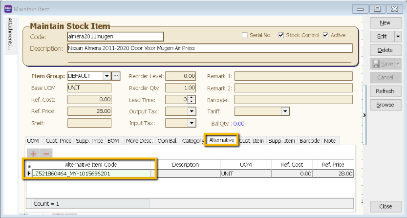Open the Attachments side panel

pos(10,35)
